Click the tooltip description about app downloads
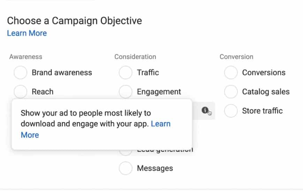This screenshot has height=191, width=303. point(85,119)
